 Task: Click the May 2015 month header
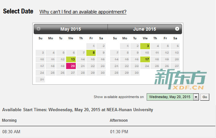71,29
